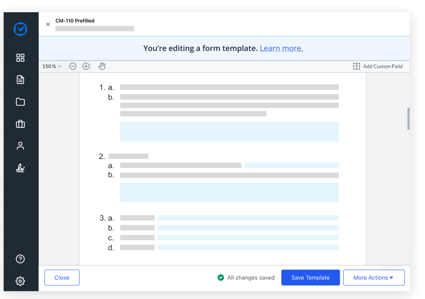425x299 pixels.
Task: Open the briefcase matters section in the sidebar
Action: tap(20, 124)
